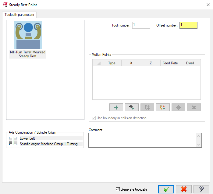
Task: Click the Motion Points table corner selector
Action: pos(98,63)
